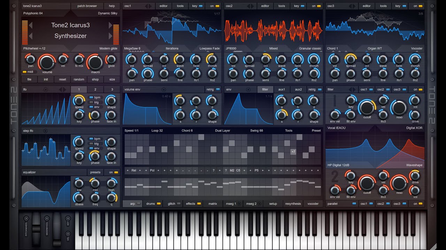The height and width of the screenshot is (250, 446).
Task: Enable lfo bpm sync checkbox
Action: click(x=91, y=98)
